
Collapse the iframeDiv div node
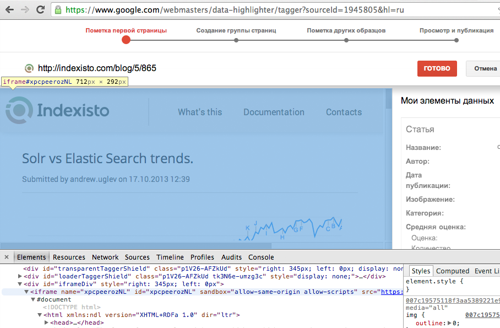[20, 284]
